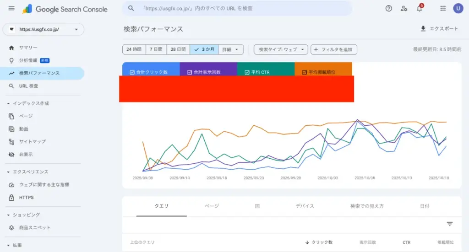
Task: Click the users and permissions icon
Action: [x=404, y=8]
